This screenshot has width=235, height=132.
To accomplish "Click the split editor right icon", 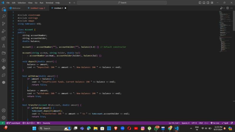I will click(228, 8).
